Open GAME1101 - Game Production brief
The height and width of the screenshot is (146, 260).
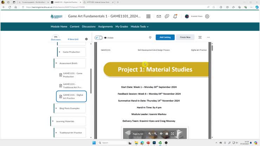click(x=71, y=75)
